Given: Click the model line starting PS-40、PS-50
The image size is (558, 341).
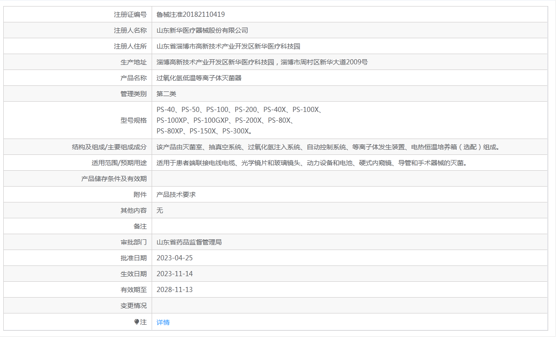Looking at the screenshot, I should click(x=239, y=110).
